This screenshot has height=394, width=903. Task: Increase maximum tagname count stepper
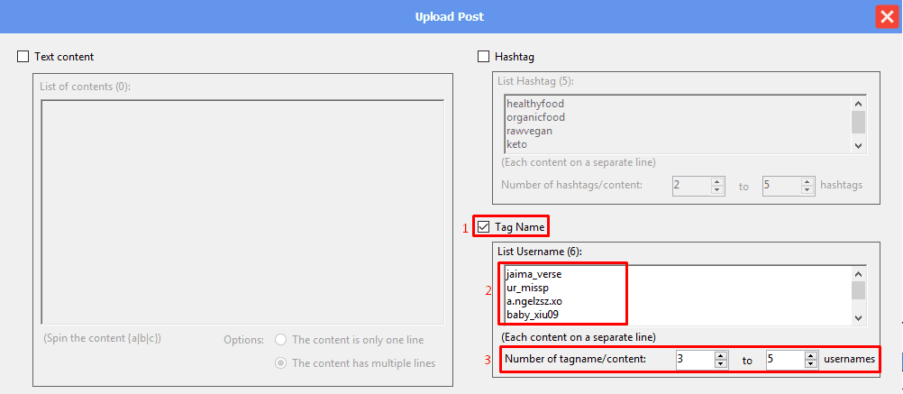point(810,355)
